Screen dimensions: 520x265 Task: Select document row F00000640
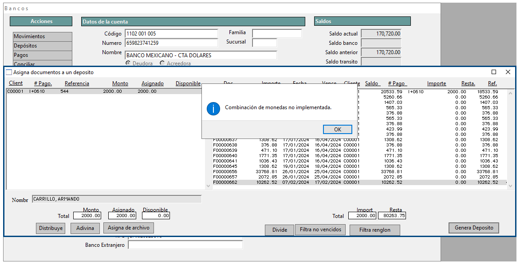point(360,155)
